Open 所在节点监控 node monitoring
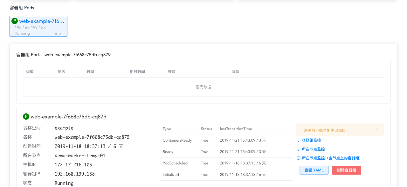The height and width of the screenshot is (187, 407). (x=313, y=149)
